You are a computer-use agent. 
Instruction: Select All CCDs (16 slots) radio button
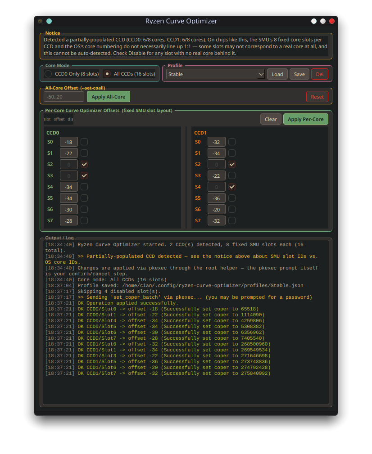(130, 74)
